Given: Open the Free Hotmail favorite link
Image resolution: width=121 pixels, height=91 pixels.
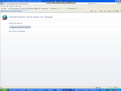Looking at the screenshot, I should coord(71,9).
